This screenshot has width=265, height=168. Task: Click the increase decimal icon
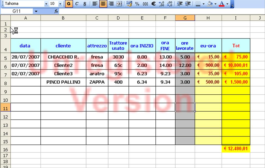(x=161, y=4)
